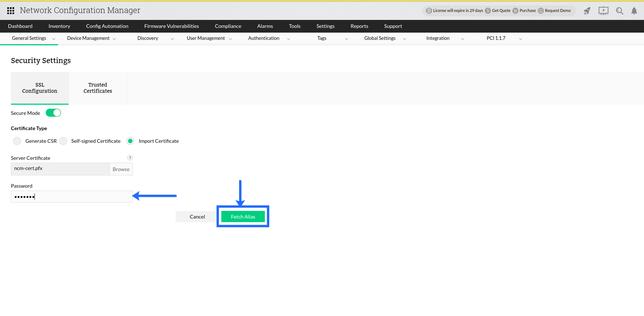Click the Device Management submenu label
Image resolution: width=644 pixels, height=316 pixels.
(88, 38)
